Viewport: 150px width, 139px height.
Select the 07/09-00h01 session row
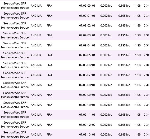[75, 6]
